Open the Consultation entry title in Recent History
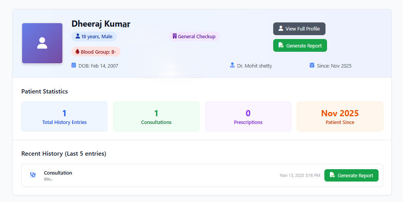 [x=58, y=173]
